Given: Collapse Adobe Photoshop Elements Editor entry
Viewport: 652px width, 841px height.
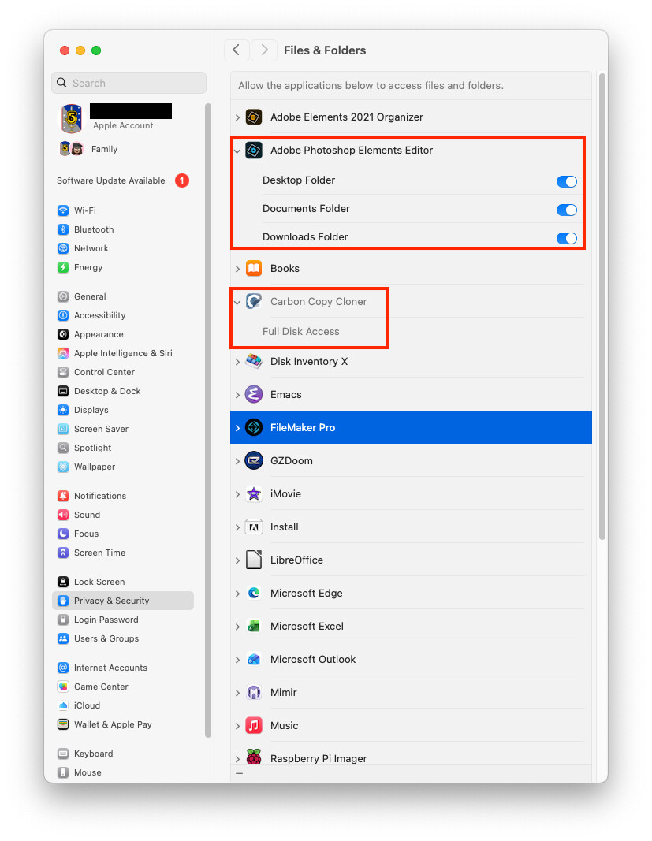Looking at the screenshot, I should coord(237,150).
